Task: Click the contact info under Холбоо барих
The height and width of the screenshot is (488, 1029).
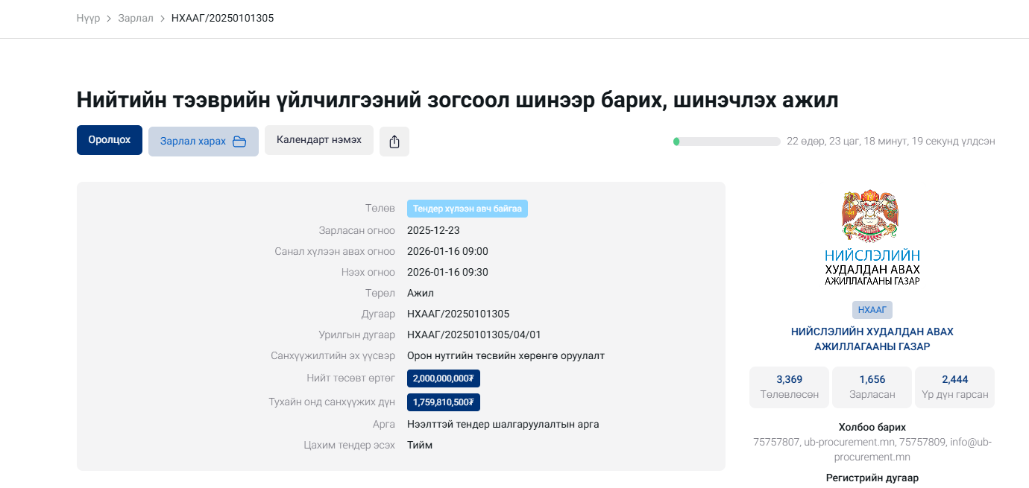Action: [872, 449]
